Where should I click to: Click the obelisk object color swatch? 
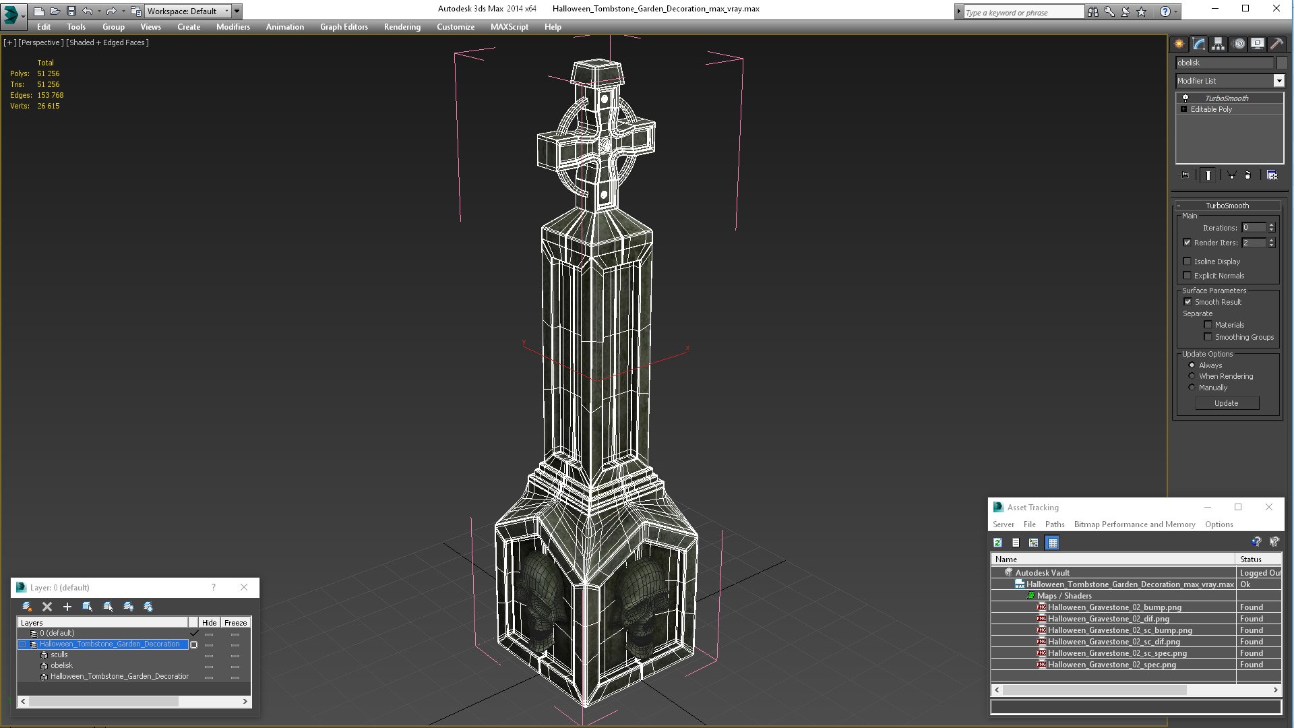coord(1281,63)
